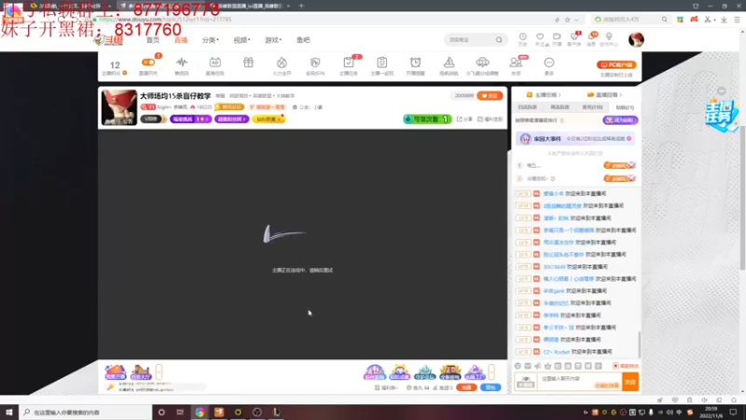Open the alarm clock reminder icon

(x=415, y=63)
